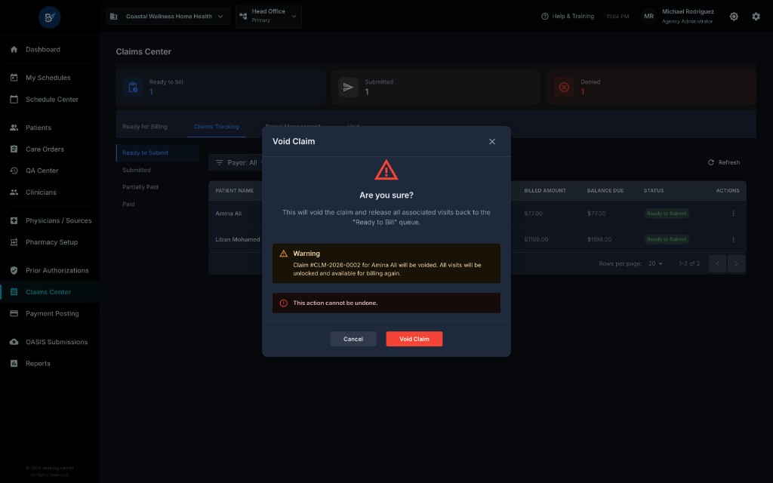The width and height of the screenshot is (773, 483).
Task: Click the app logo in sidebar
Action: (50, 17)
